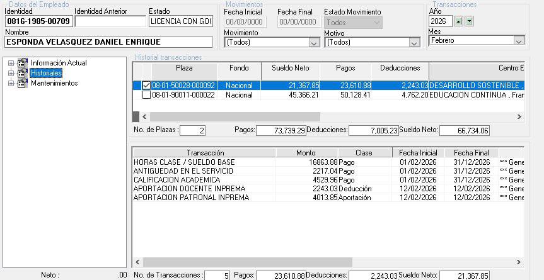Click the Monto cell 16863.88
This screenshot has height=280, width=544.
307,162
